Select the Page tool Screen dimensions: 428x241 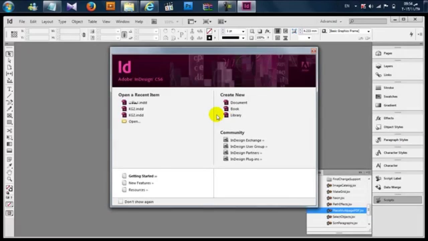(x=9, y=67)
